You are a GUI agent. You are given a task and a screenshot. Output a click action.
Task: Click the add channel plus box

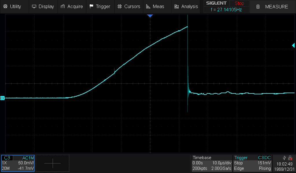53,163
